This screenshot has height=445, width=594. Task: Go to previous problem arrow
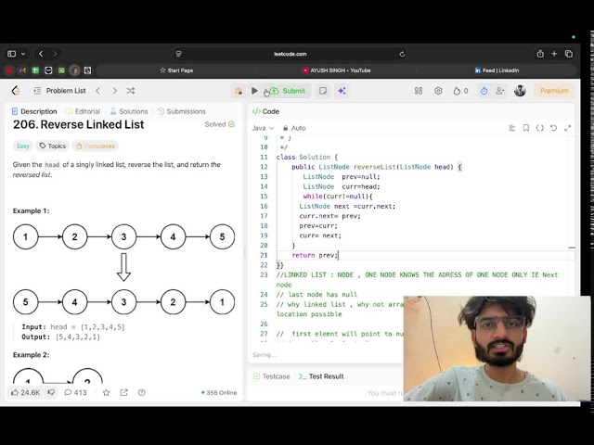tap(98, 91)
